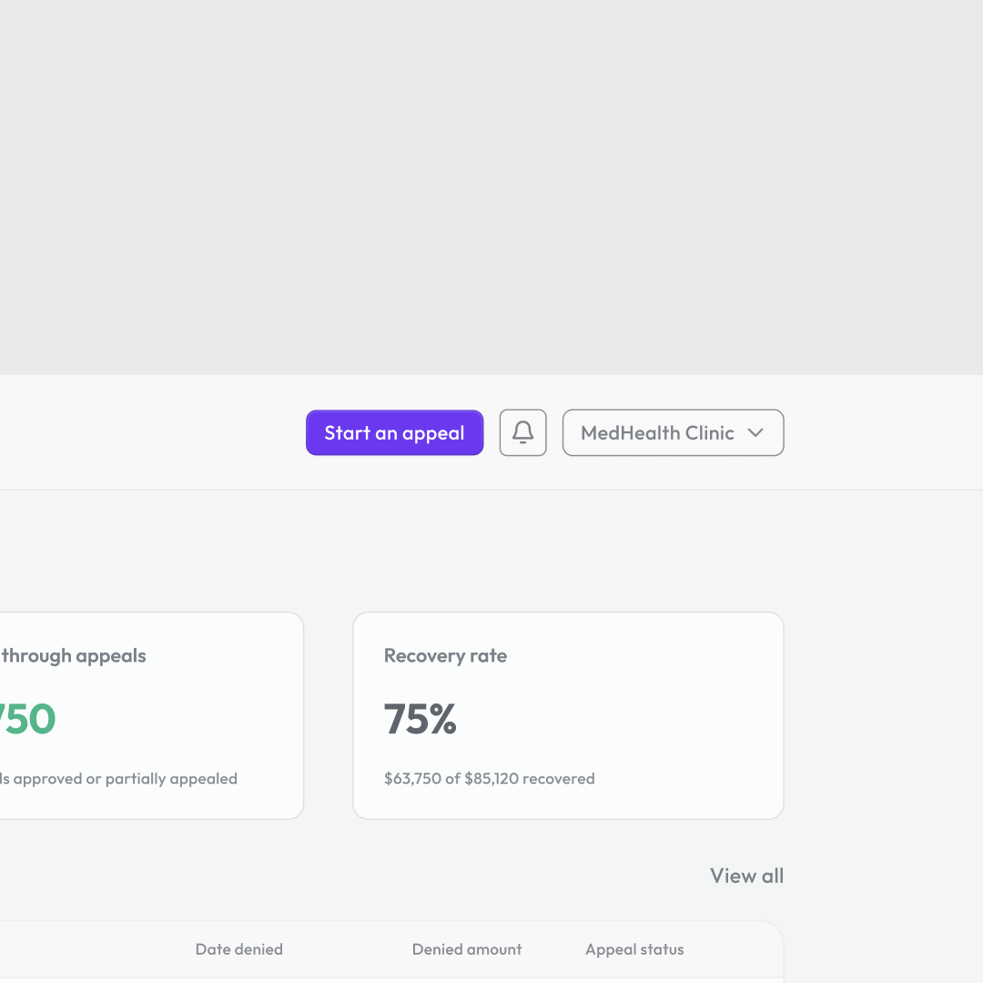Select the Recovery rate card
Image resolution: width=983 pixels, height=983 pixels.
pos(568,715)
